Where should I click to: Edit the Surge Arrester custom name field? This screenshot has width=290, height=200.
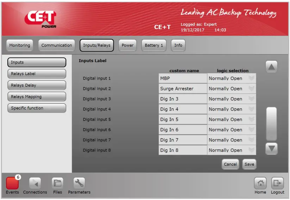[183, 89]
